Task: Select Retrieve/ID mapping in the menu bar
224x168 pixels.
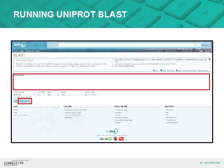Action: tap(33, 51)
